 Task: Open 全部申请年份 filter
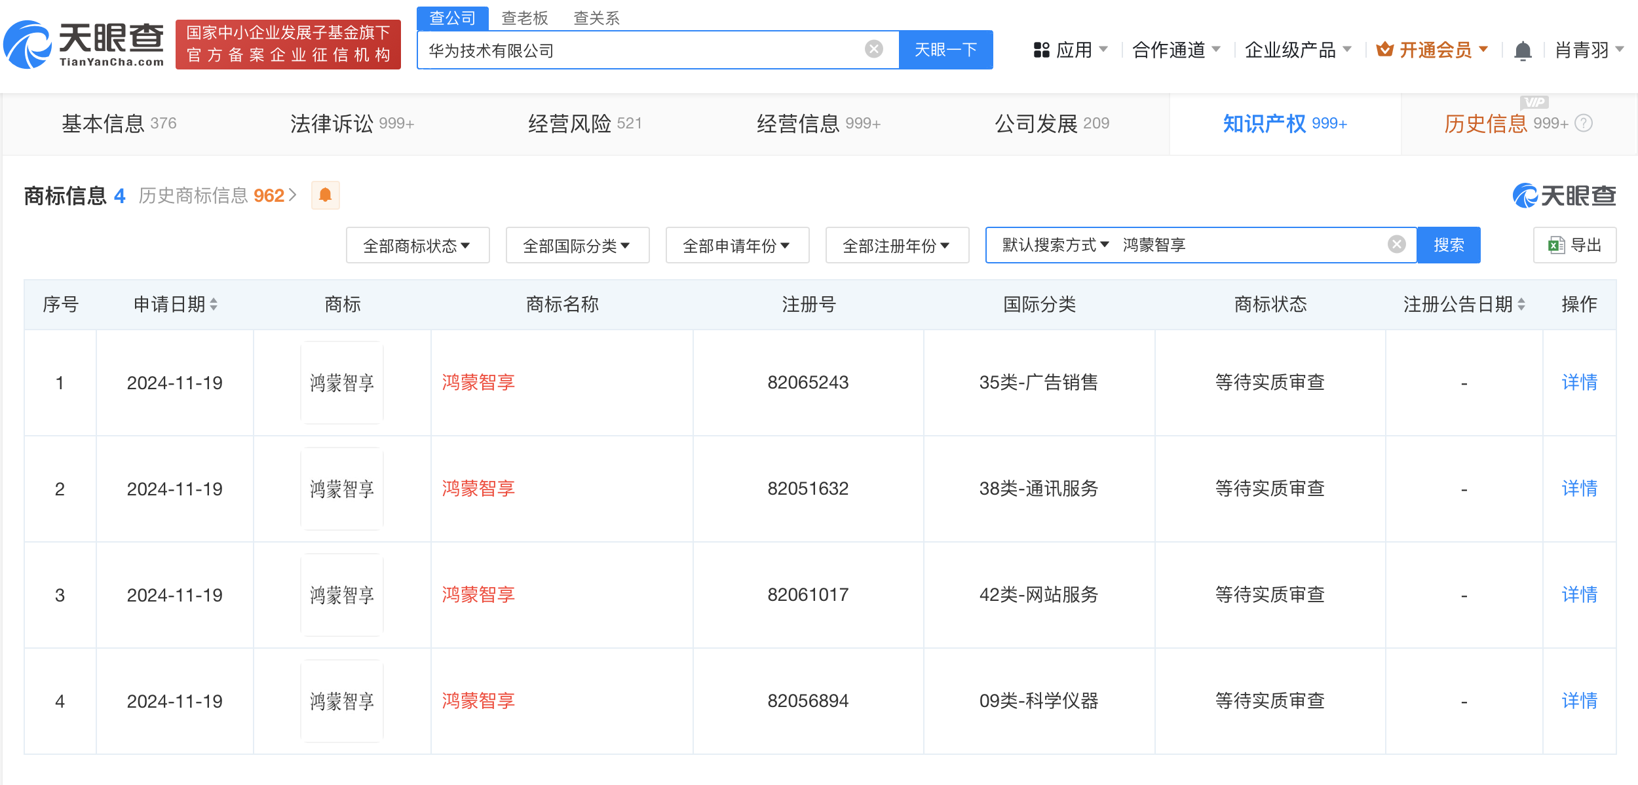(x=737, y=246)
